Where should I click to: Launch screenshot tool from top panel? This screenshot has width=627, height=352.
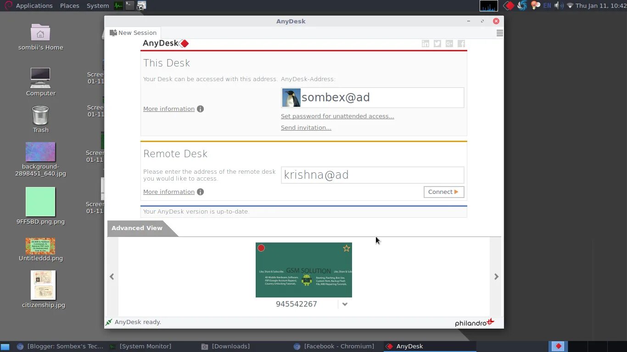(141, 5)
